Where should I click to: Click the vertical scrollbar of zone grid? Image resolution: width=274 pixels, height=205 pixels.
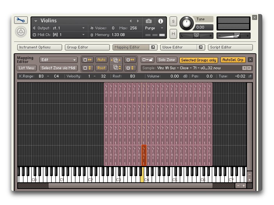(x=249, y=127)
